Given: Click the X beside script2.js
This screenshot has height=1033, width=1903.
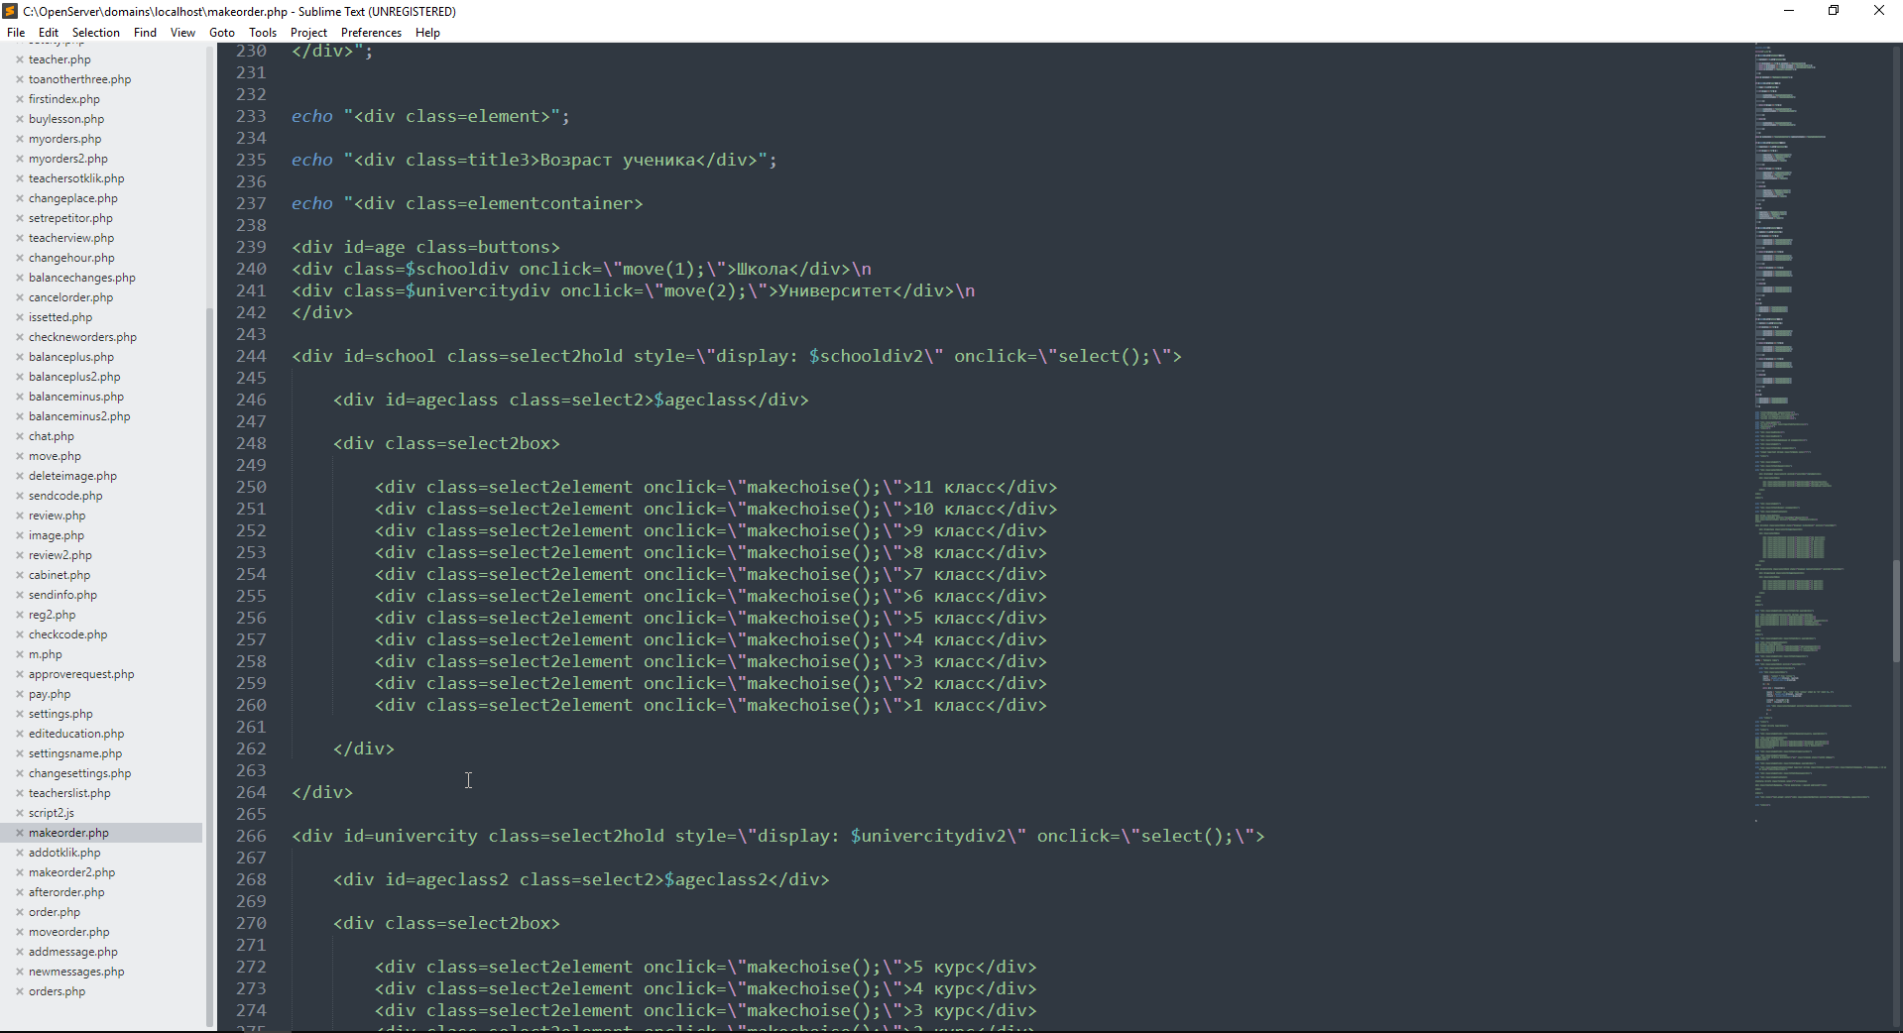Looking at the screenshot, I should [20, 813].
